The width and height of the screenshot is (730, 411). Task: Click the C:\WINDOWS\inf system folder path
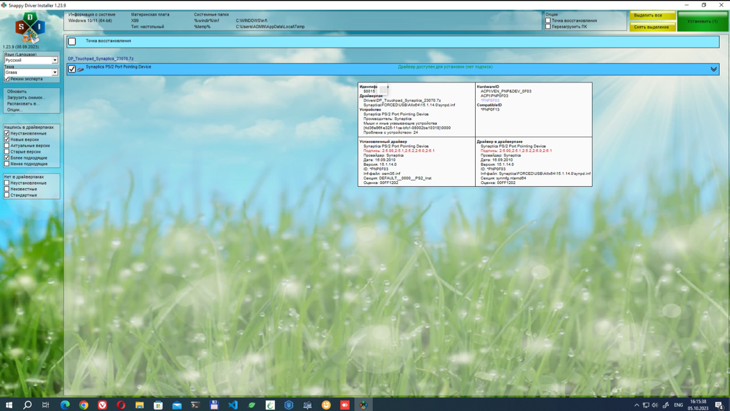click(252, 21)
